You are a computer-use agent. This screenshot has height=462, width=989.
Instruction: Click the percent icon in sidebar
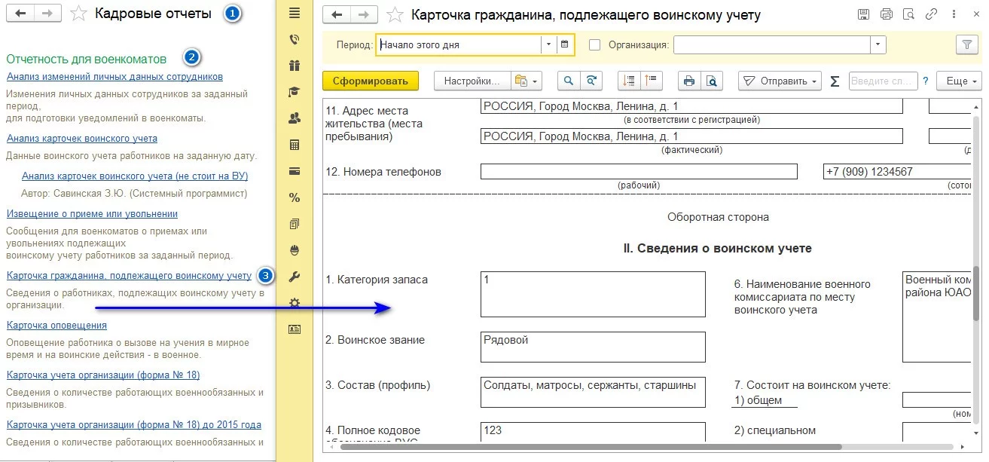tap(295, 197)
